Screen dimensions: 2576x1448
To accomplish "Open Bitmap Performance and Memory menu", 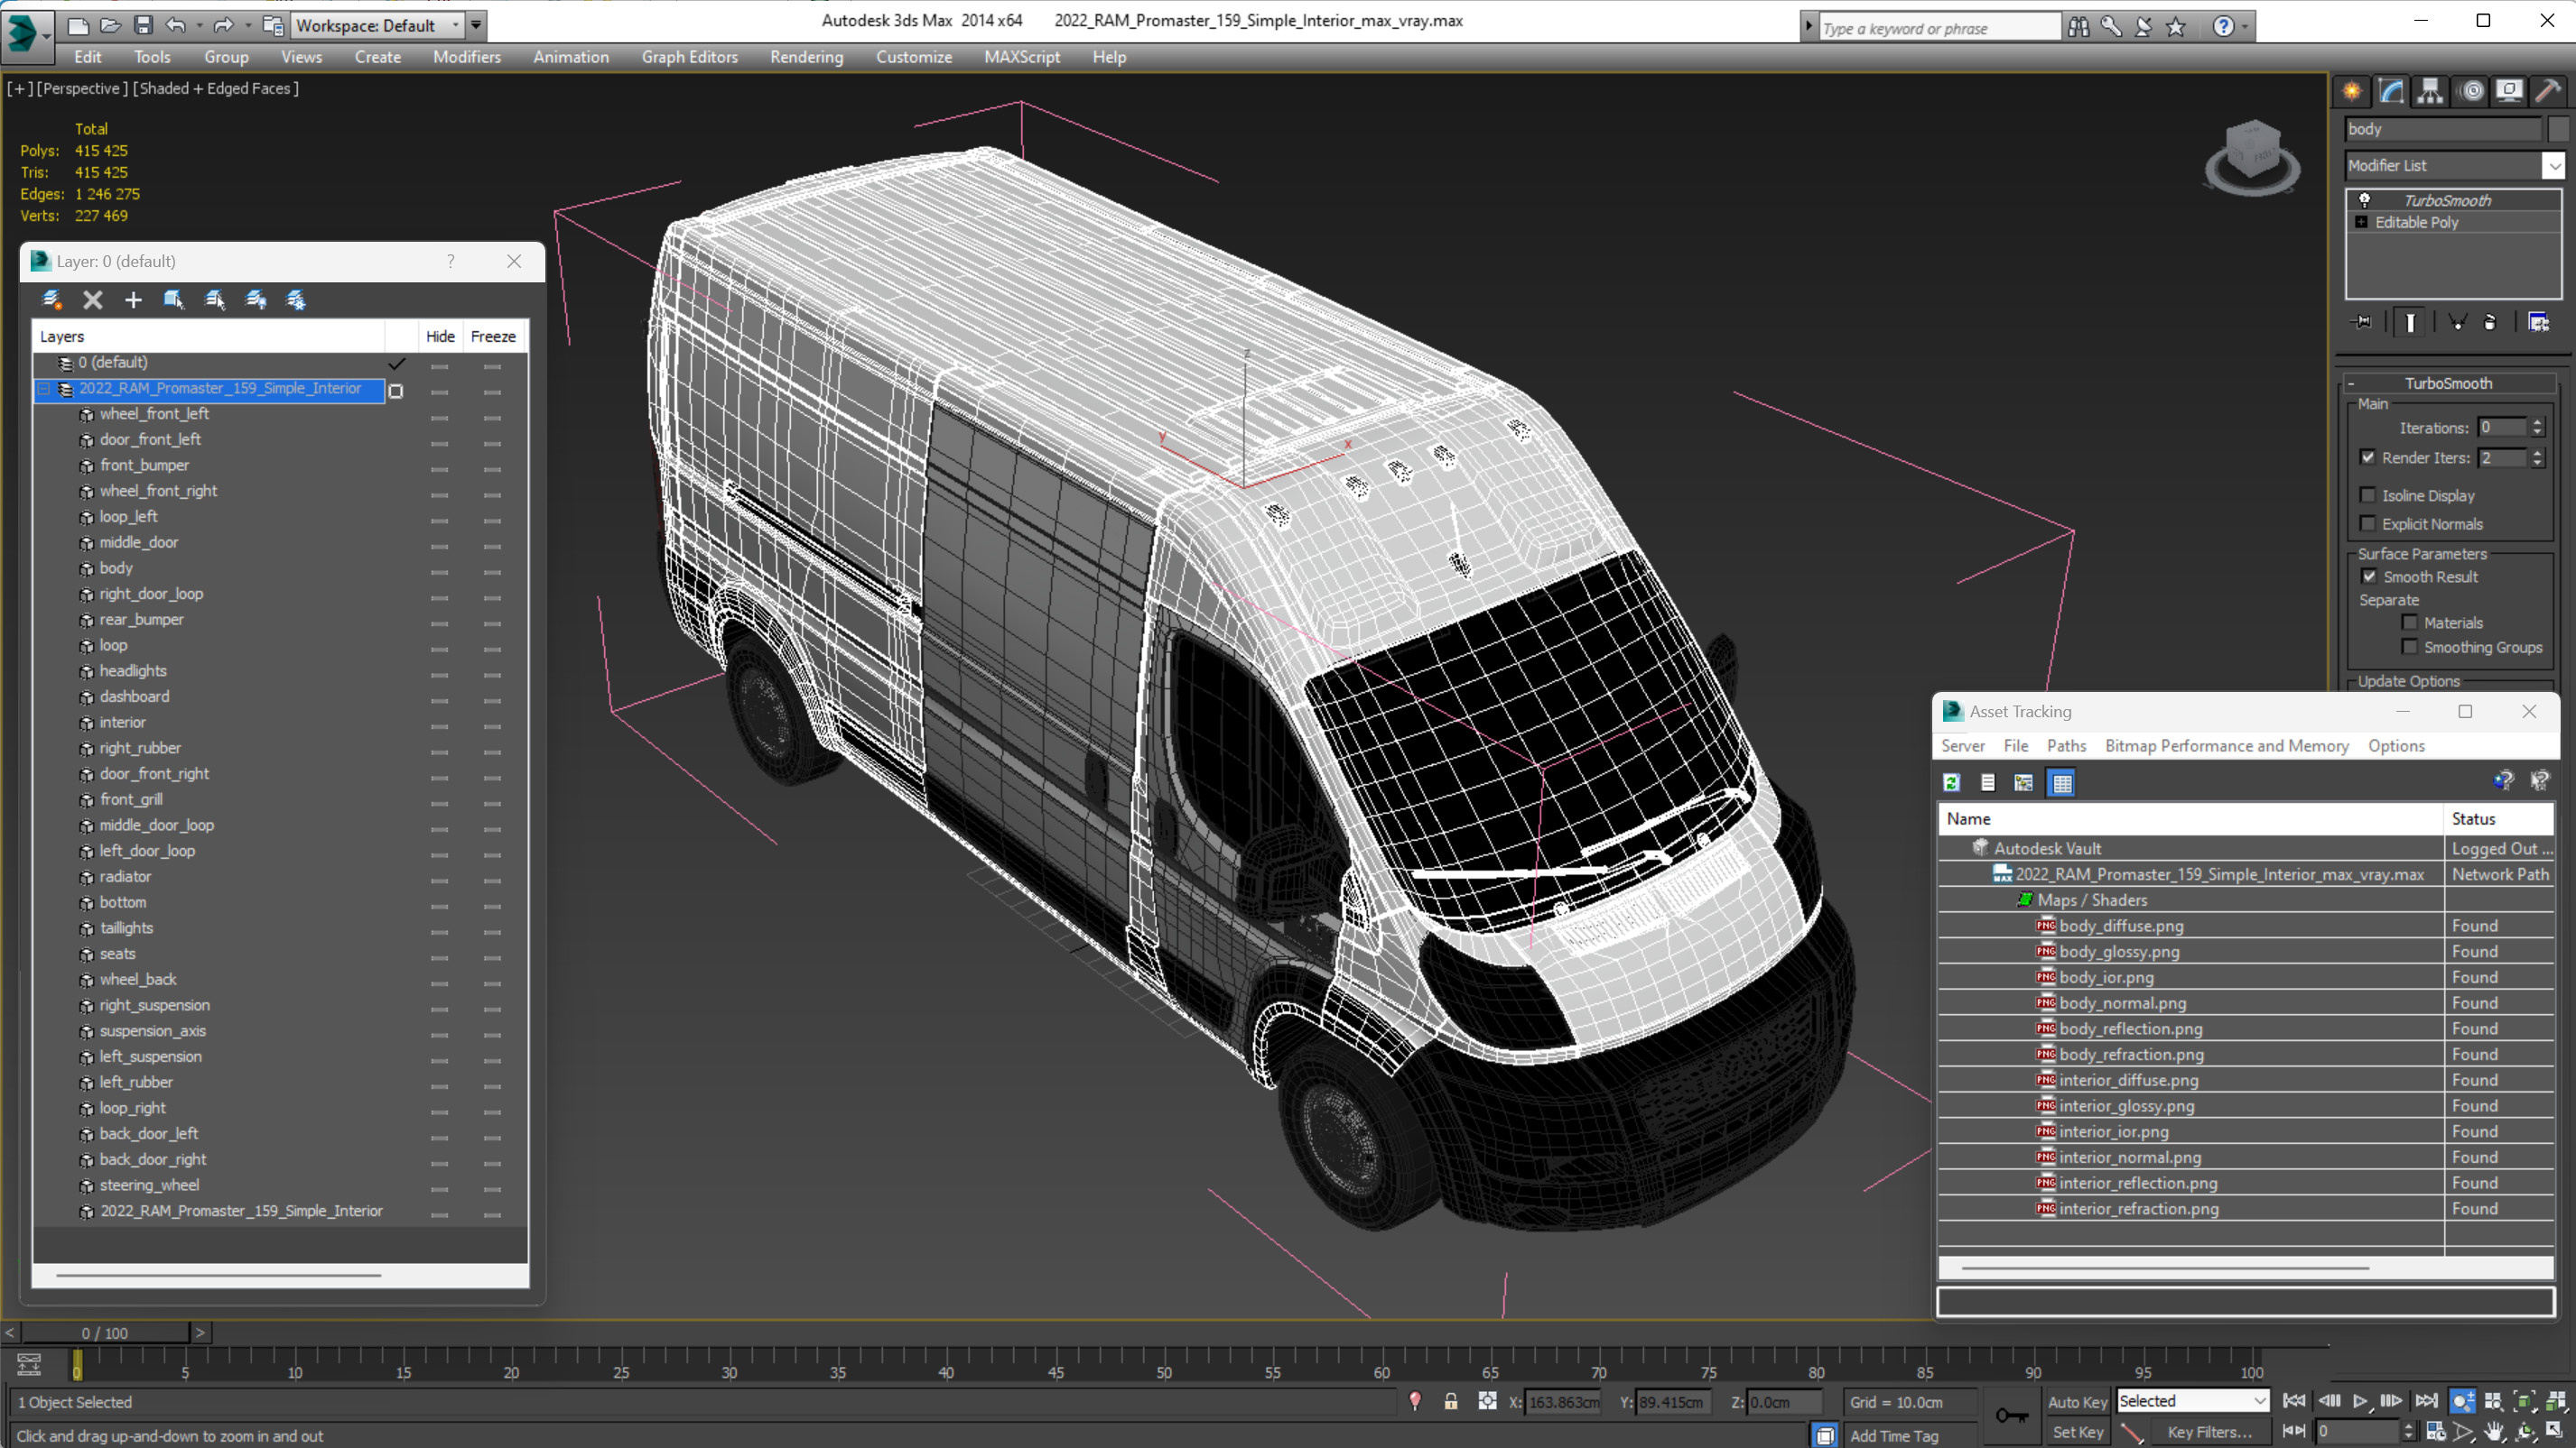I will tap(2226, 745).
